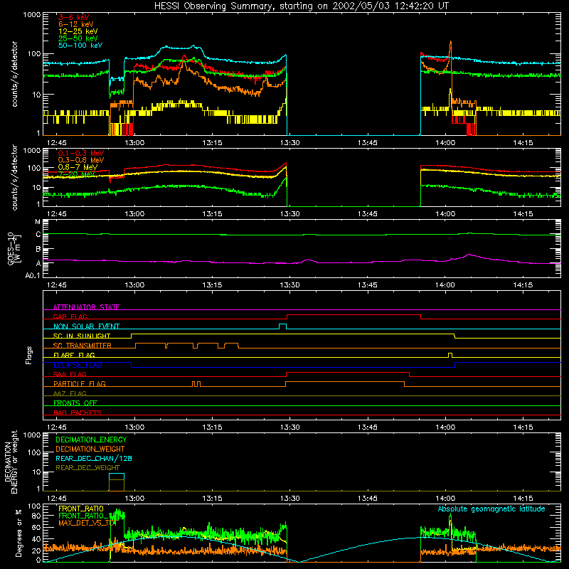Click the ECLIPSE_FLAG label
Viewport: 569px width, 569px height.
click(x=78, y=365)
